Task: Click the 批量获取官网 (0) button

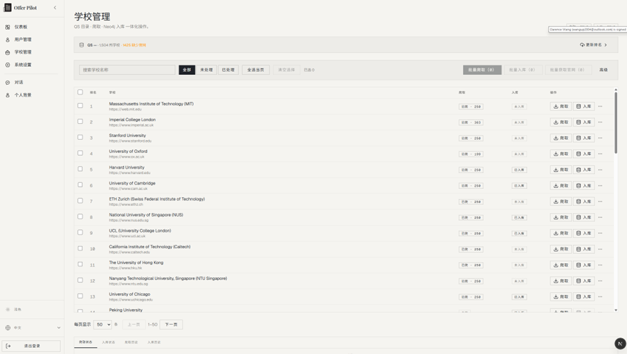Action: (x=567, y=70)
